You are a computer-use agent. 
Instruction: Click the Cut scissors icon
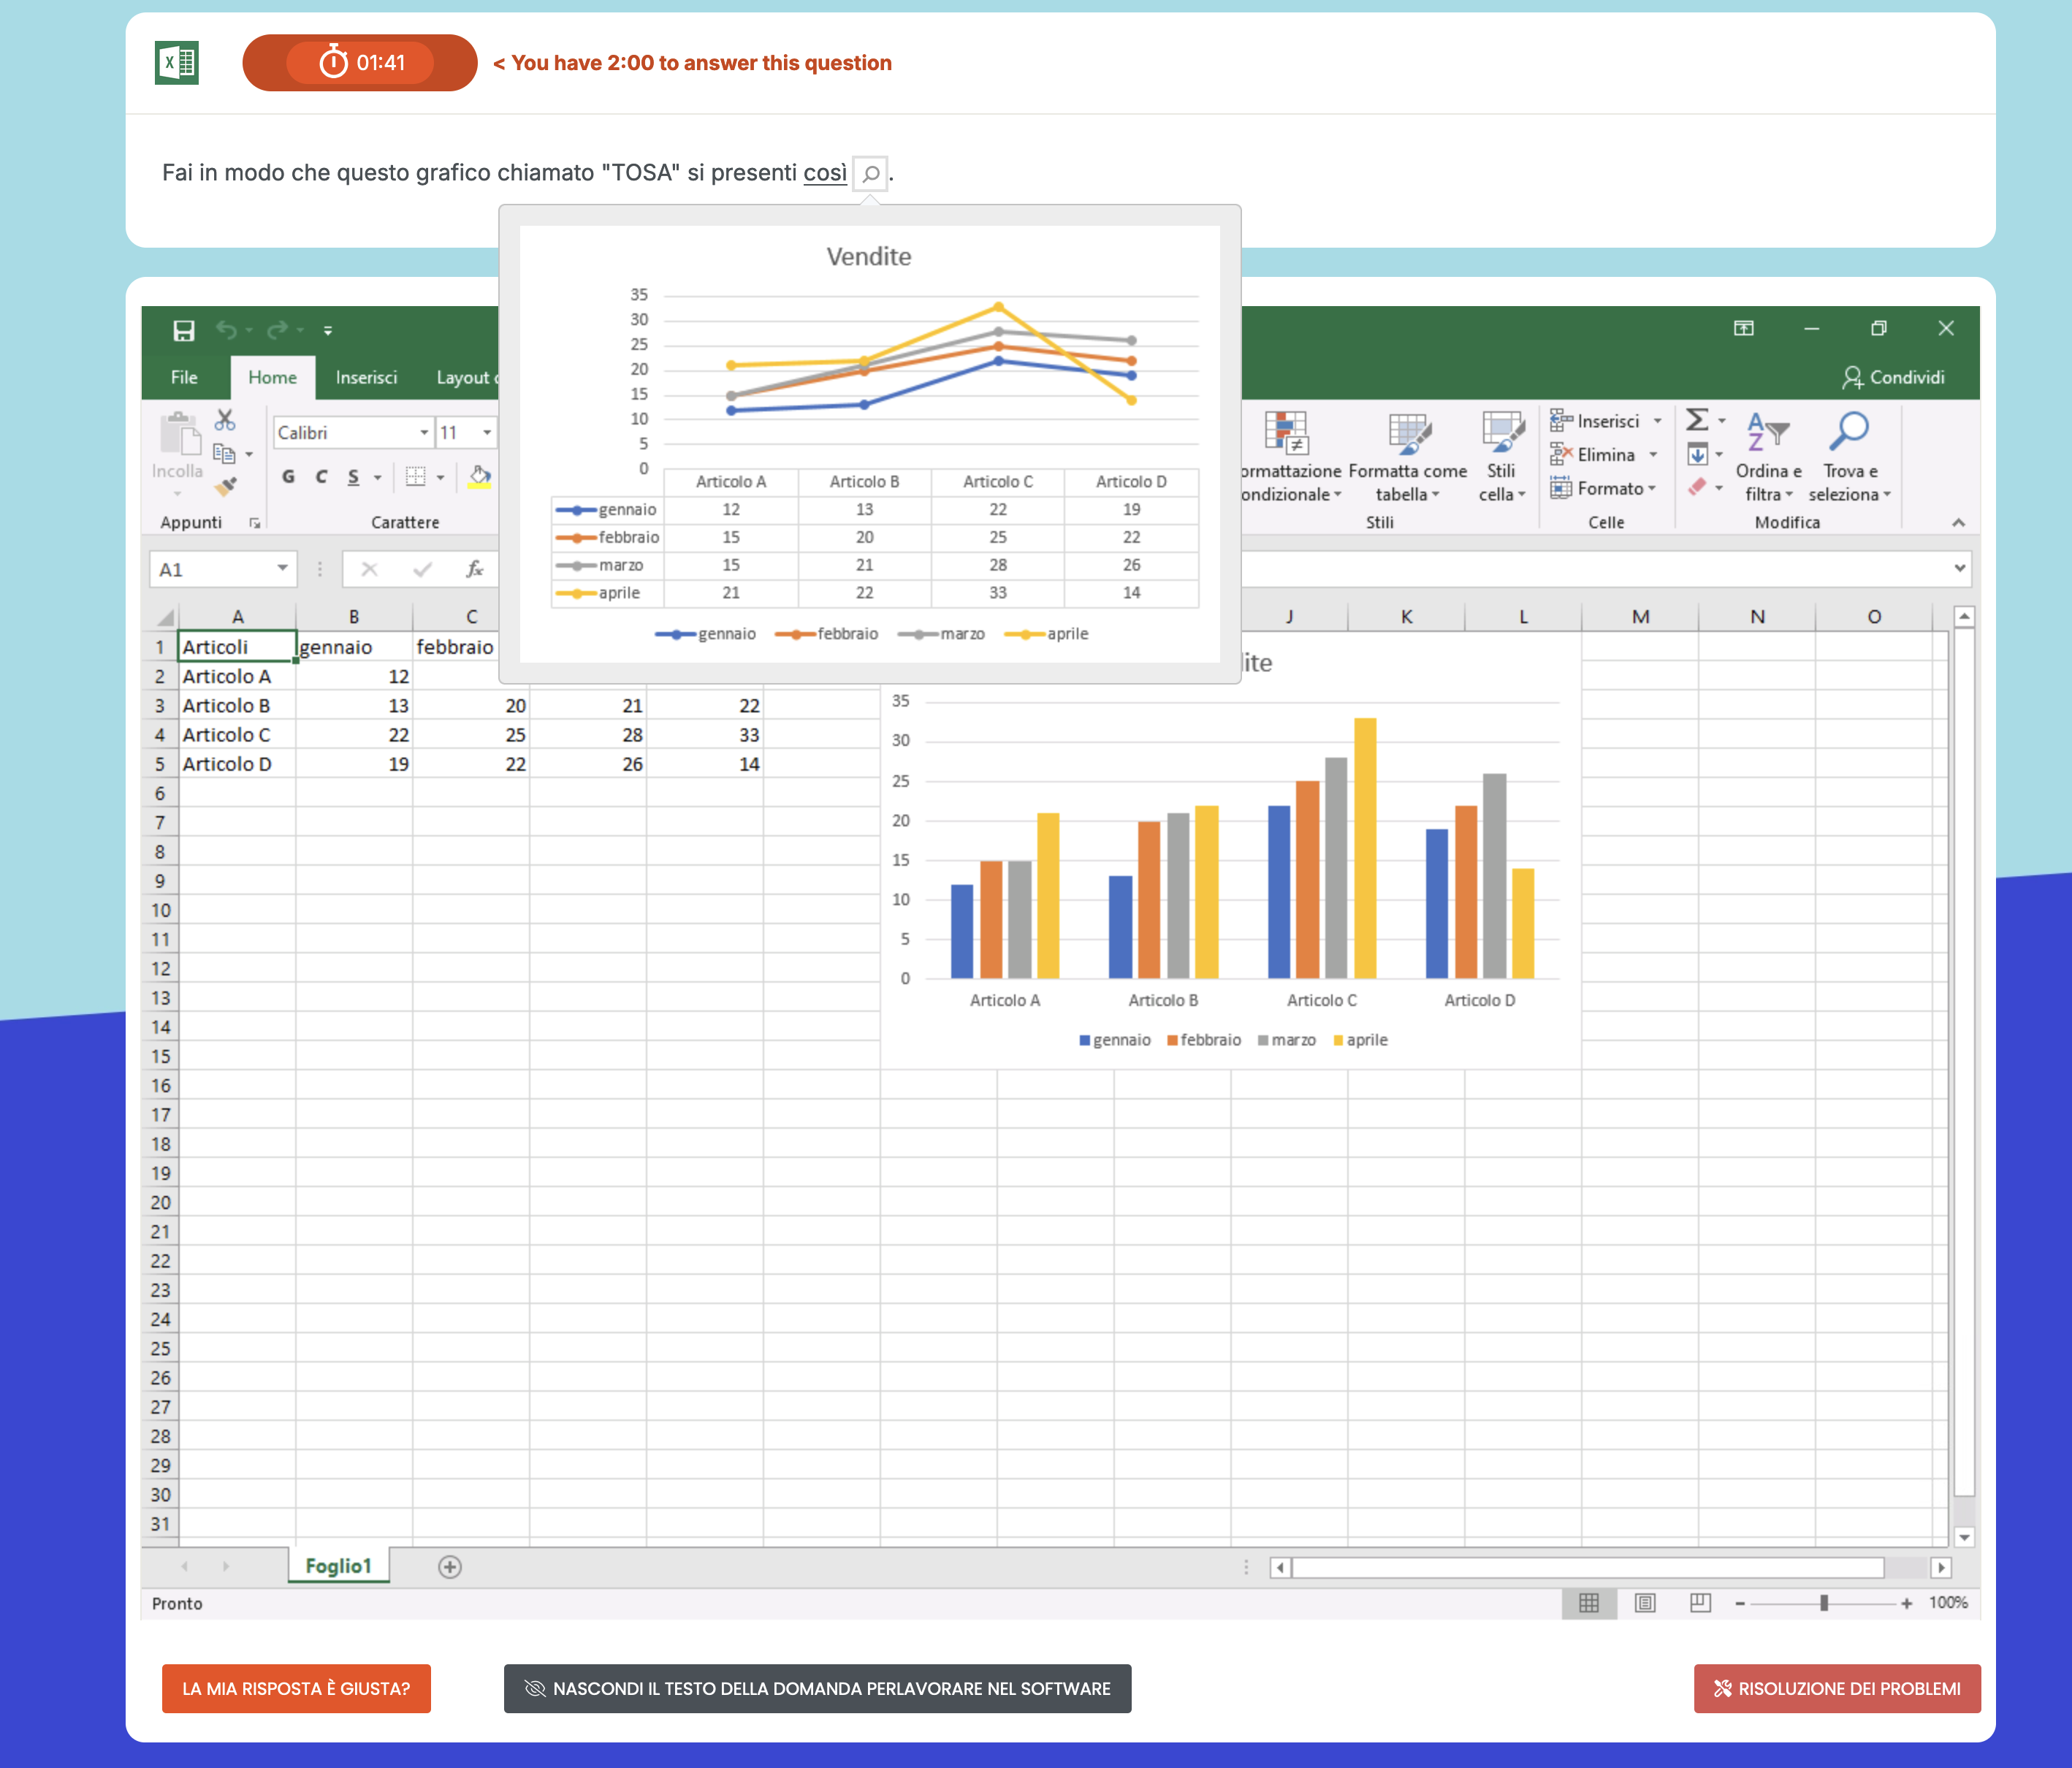pyautogui.click(x=225, y=420)
